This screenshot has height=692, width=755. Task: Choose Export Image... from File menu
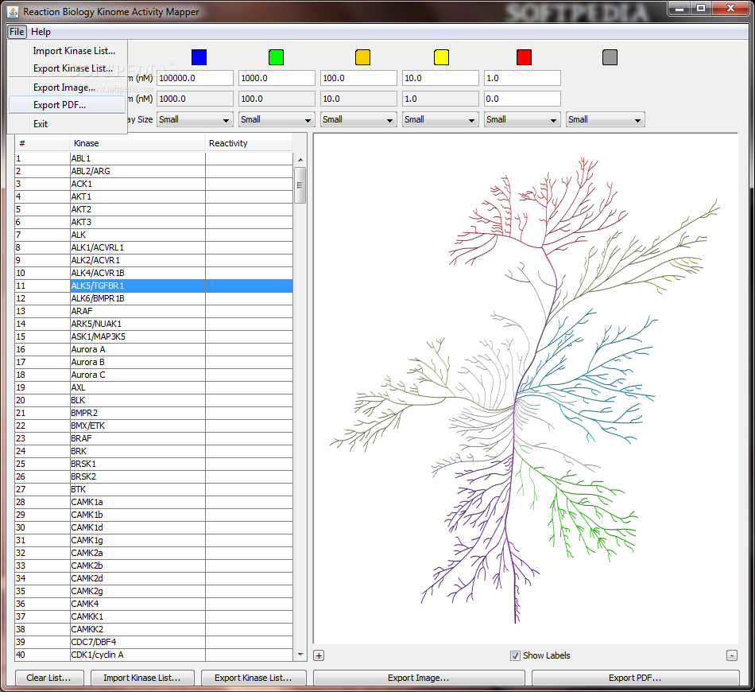coord(67,87)
